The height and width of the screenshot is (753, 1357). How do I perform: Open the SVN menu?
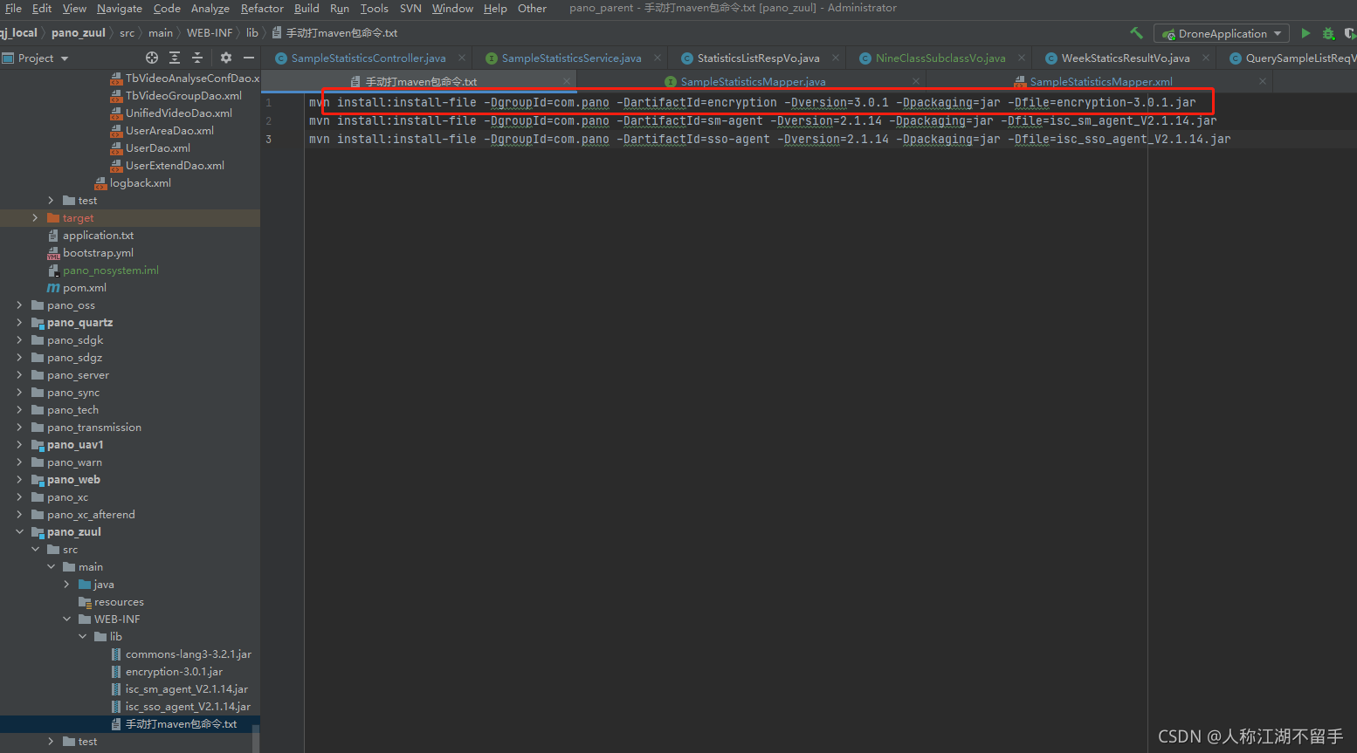point(410,8)
